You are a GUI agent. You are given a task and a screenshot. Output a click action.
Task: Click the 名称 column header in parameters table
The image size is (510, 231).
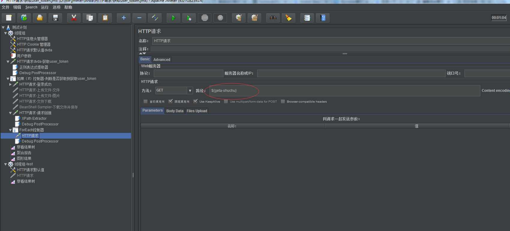coord(233,126)
